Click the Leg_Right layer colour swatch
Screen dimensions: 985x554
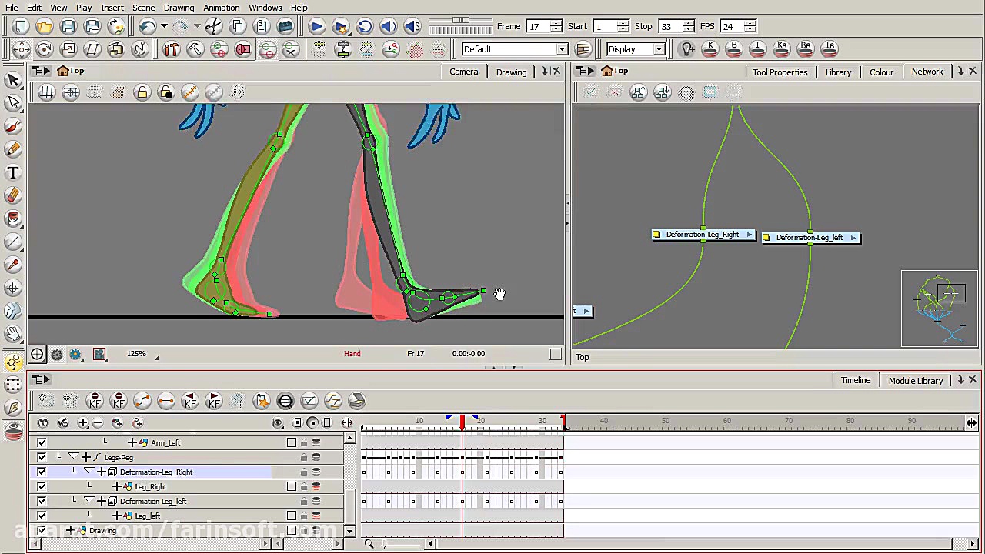[292, 486]
